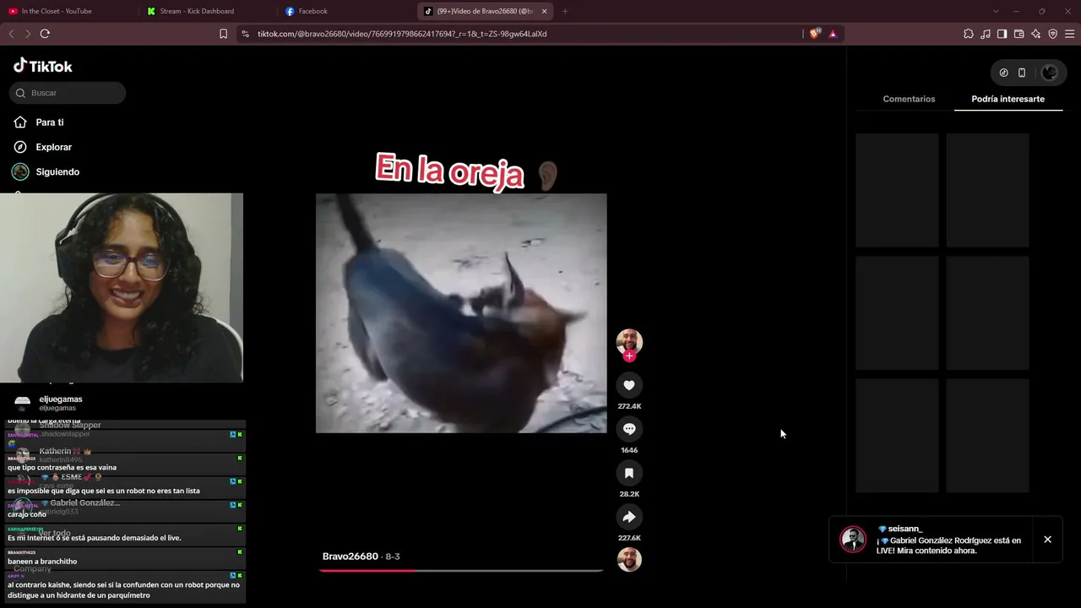
Task: Open the profile avatar menu in header
Action: pos(1050,73)
